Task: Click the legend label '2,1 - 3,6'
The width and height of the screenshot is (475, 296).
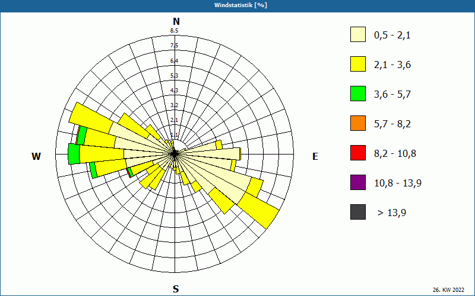Action: tap(392, 65)
